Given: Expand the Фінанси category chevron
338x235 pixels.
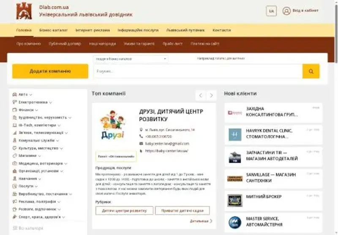Looking at the screenshot, I should click(36, 110).
